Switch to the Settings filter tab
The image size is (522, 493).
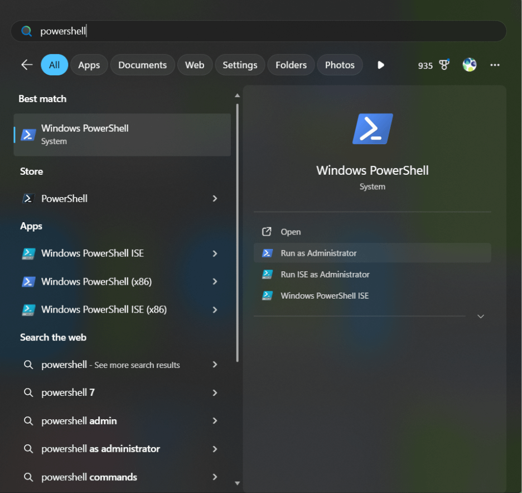pyautogui.click(x=240, y=65)
